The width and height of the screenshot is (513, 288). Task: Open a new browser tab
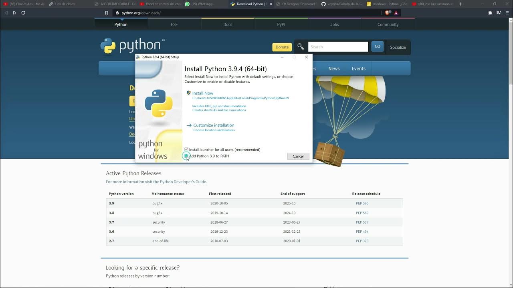coord(460,4)
